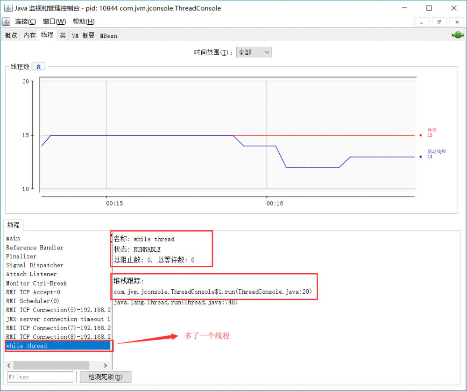Open the 时间范围 dropdown showing 全部
The width and height of the screenshot is (467, 391).
pyautogui.click(x=254, y=52)
